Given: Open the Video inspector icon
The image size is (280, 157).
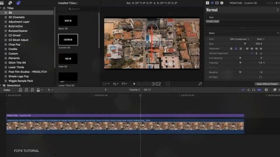Looking at the screenshot, I should pos(217,3).
